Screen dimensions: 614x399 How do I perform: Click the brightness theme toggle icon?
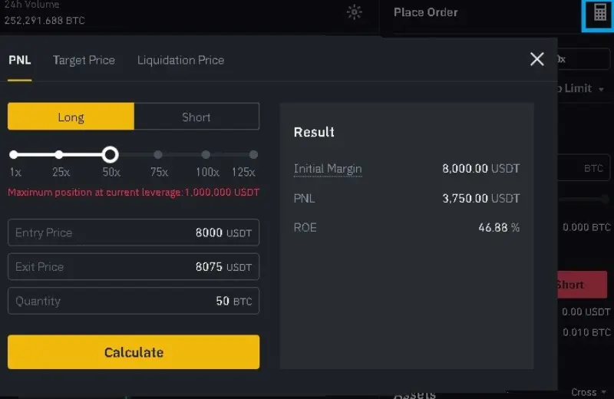tap(354, 12)
